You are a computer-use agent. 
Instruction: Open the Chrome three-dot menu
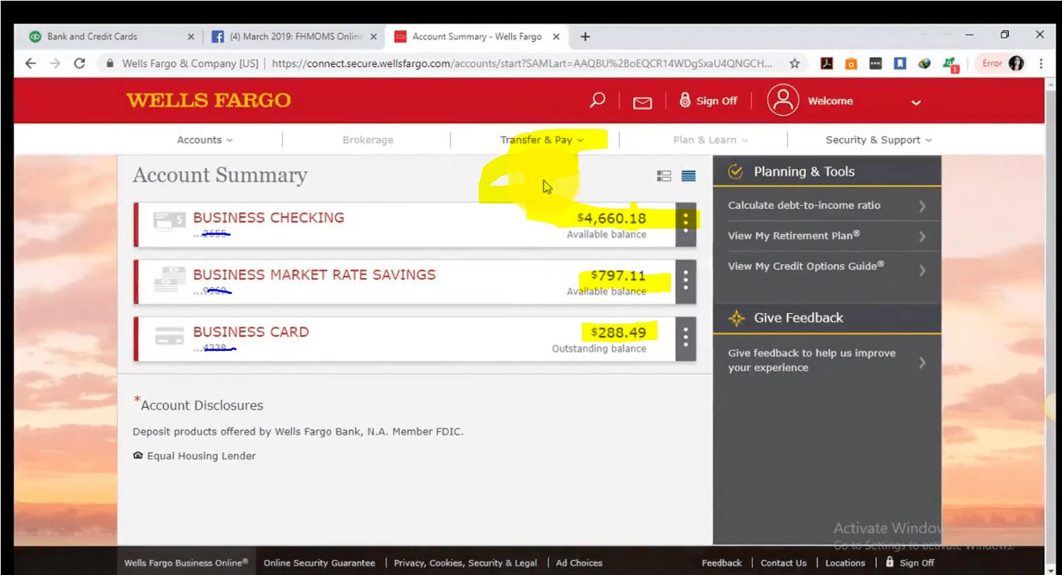[1041, 63]
